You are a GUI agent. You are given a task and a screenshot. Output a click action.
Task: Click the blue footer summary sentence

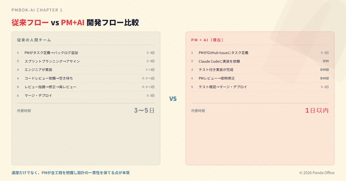point(71,173)
